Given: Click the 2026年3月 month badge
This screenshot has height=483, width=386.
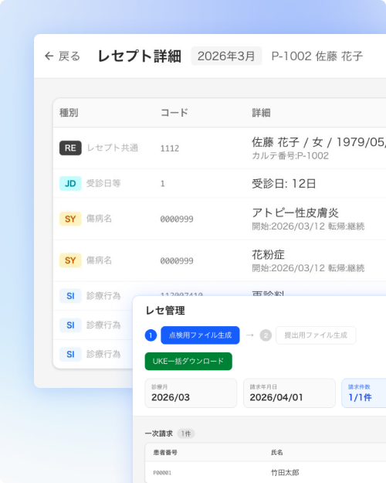Looking at the screenshot, I should pyautogui.click(x=226, y=56).
